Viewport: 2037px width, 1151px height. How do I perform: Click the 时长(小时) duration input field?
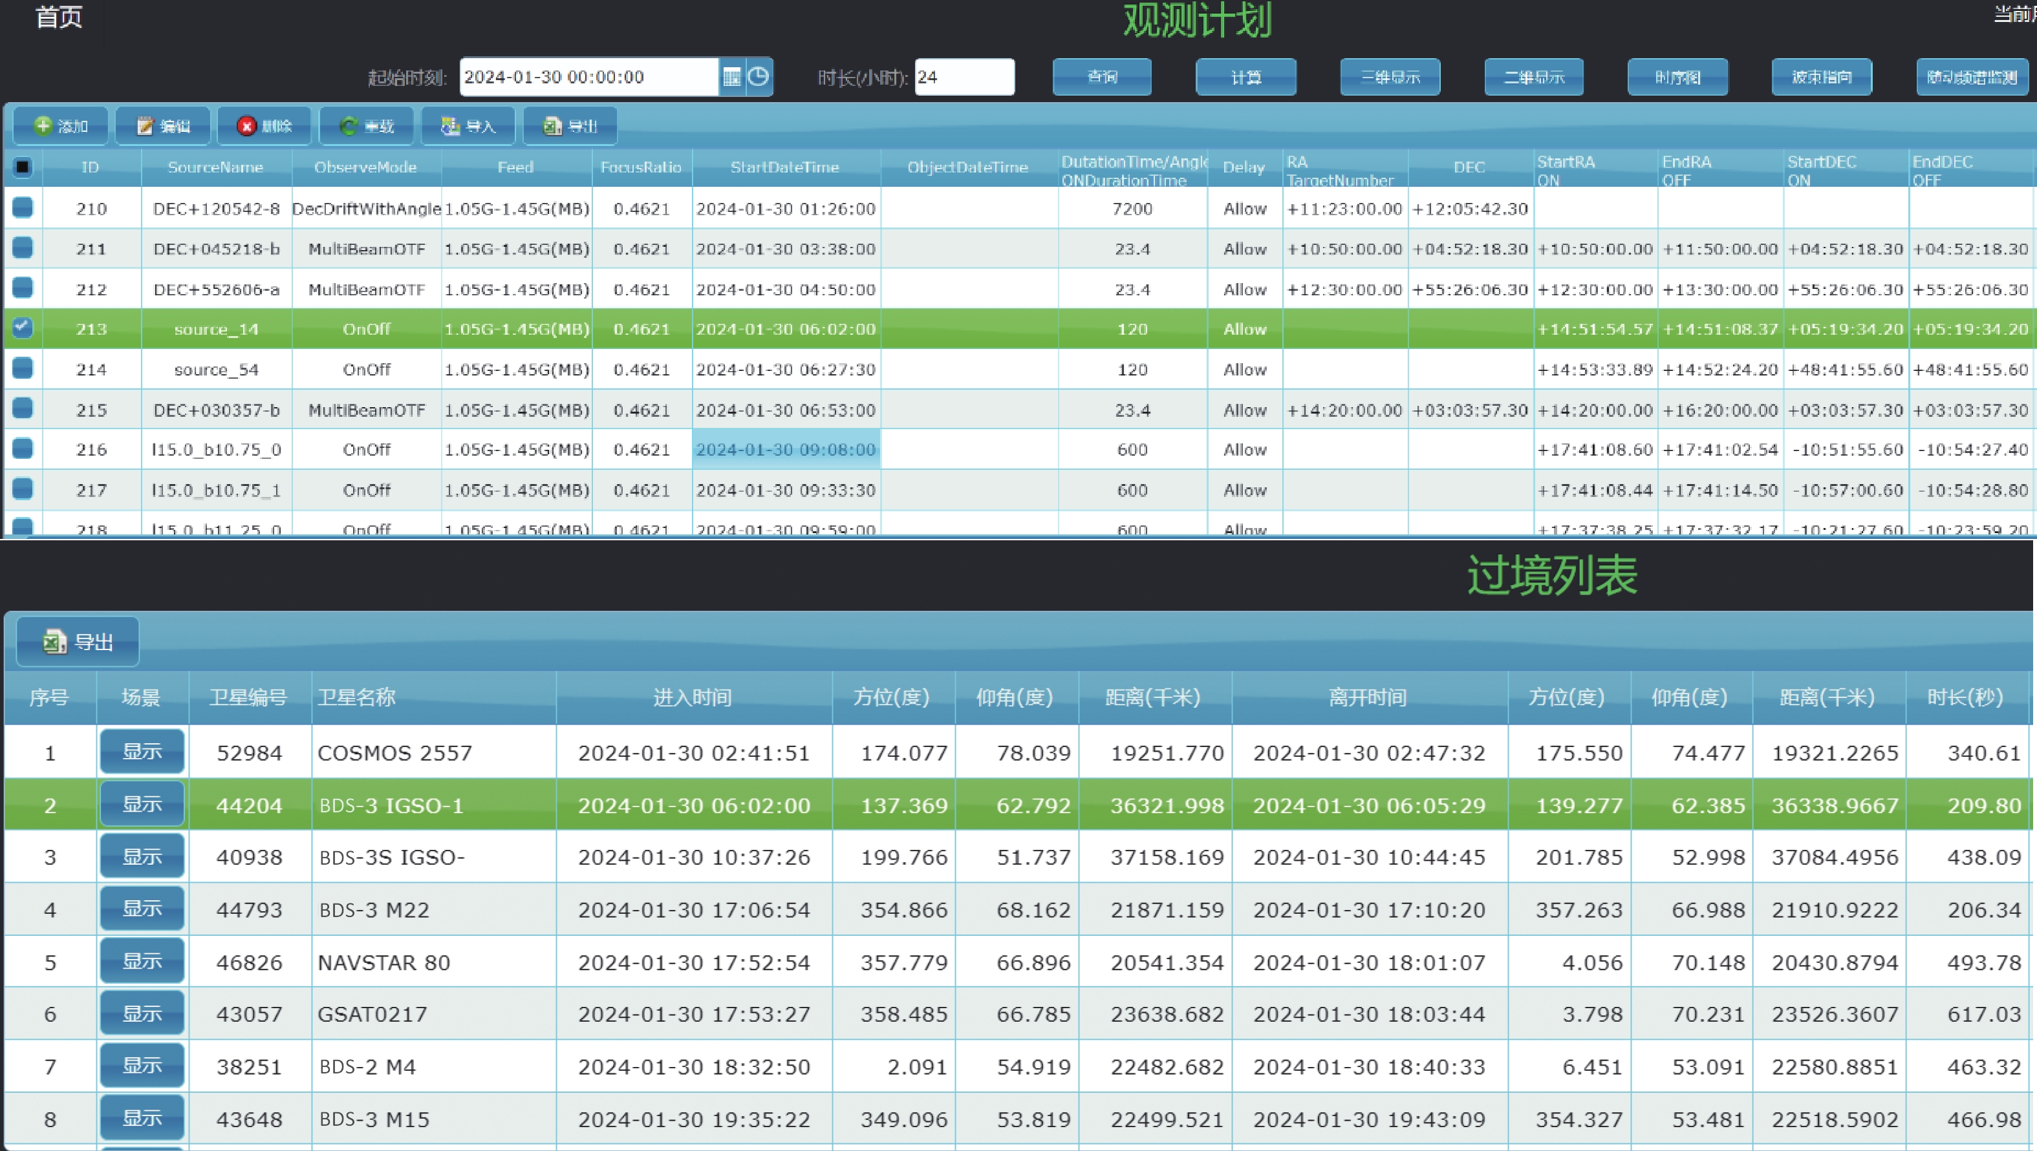coord(964,77)
